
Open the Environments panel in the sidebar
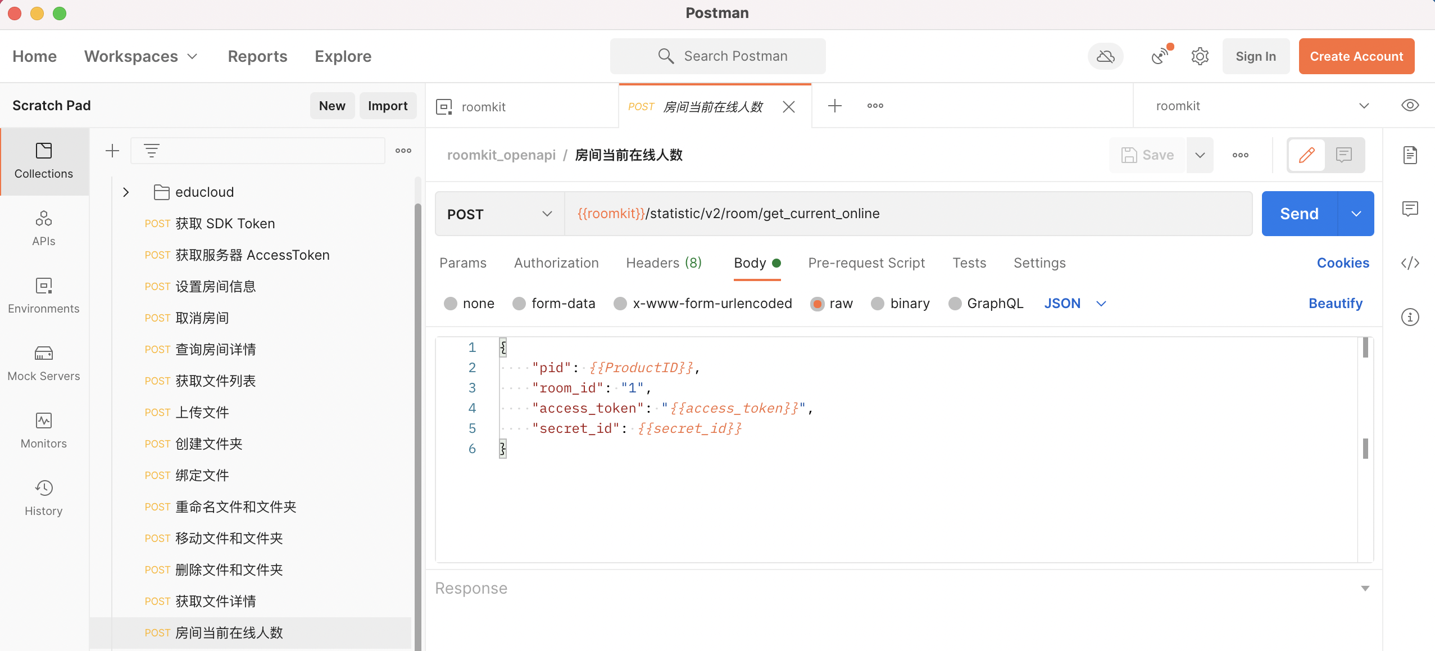point(44,297)
